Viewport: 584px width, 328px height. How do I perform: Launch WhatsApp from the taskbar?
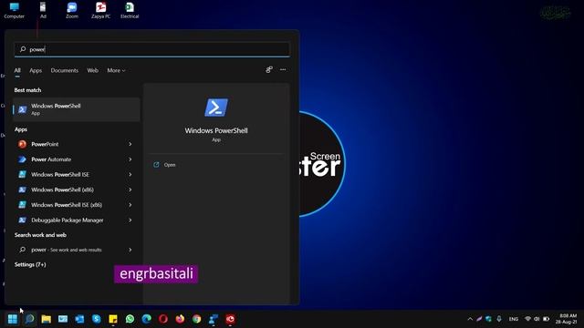[x=130, y=319]
